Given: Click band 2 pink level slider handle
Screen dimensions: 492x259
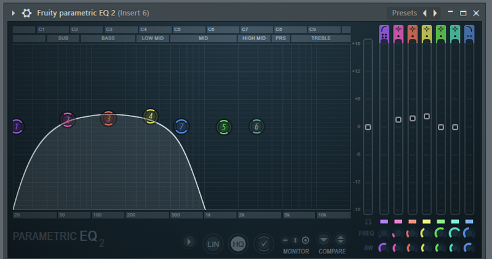Looking at the screenshot, I should tap(398, 119).
